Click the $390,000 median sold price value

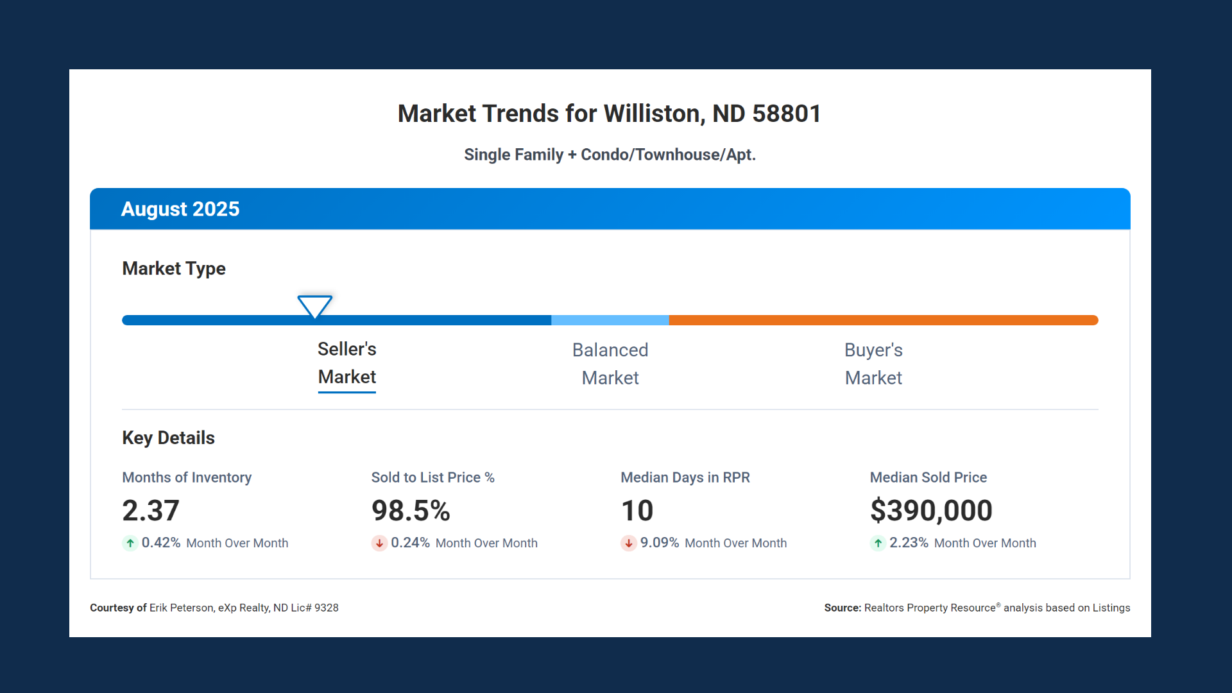[930, 511]
